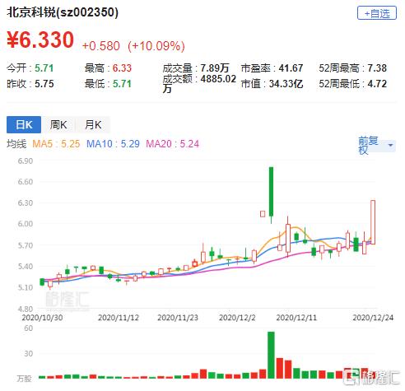Click the tall green candlestick near 6.90
The height and width of the screenshot is (391, 405).
pos(271,192)
